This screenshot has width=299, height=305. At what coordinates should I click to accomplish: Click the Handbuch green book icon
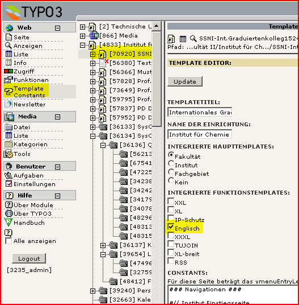click(x=9, y=222)
